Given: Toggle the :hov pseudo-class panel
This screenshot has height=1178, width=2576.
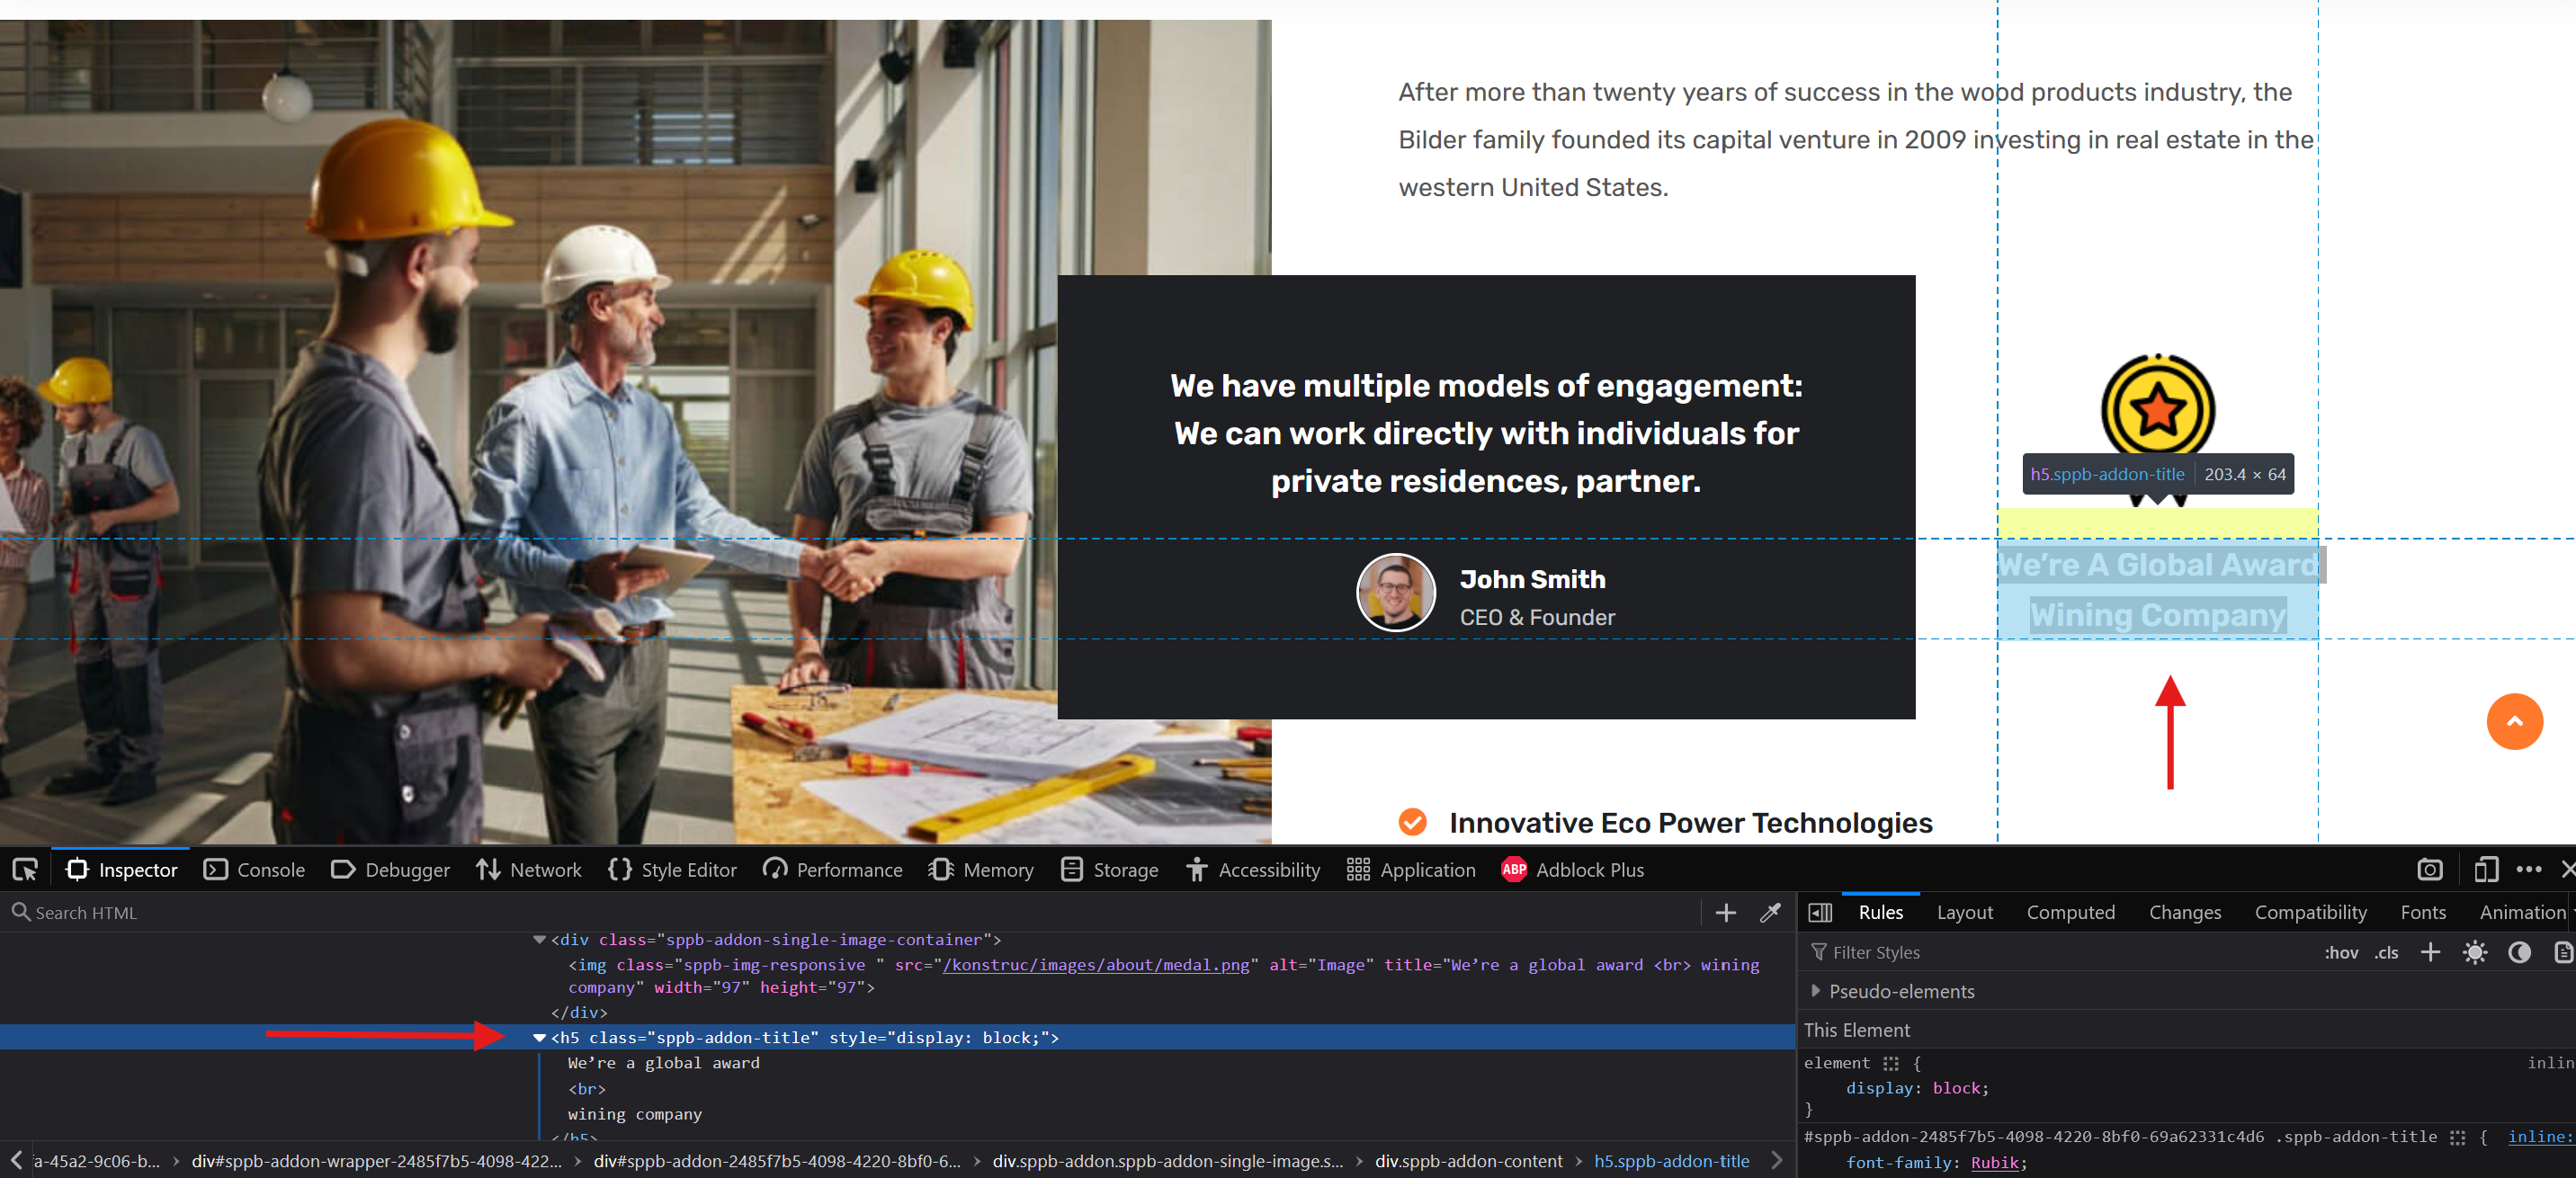Looking at the screenshot, I should 2340,952.
